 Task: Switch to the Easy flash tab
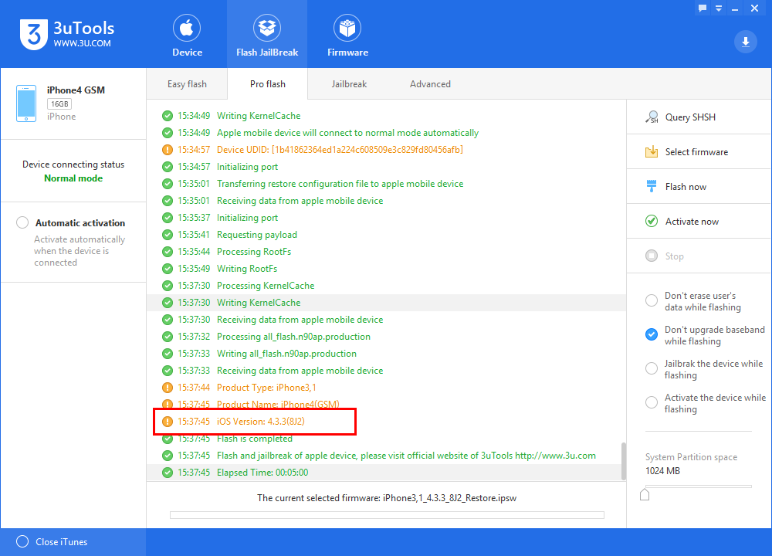[187, 84]
